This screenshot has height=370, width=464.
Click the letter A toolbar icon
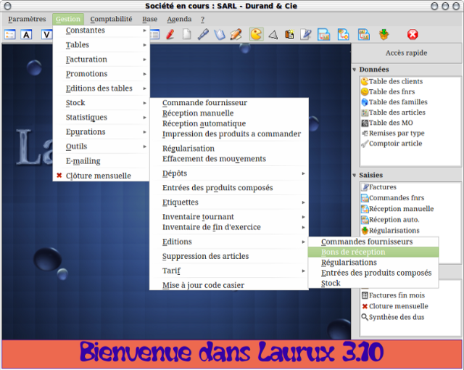pos(27,34)
